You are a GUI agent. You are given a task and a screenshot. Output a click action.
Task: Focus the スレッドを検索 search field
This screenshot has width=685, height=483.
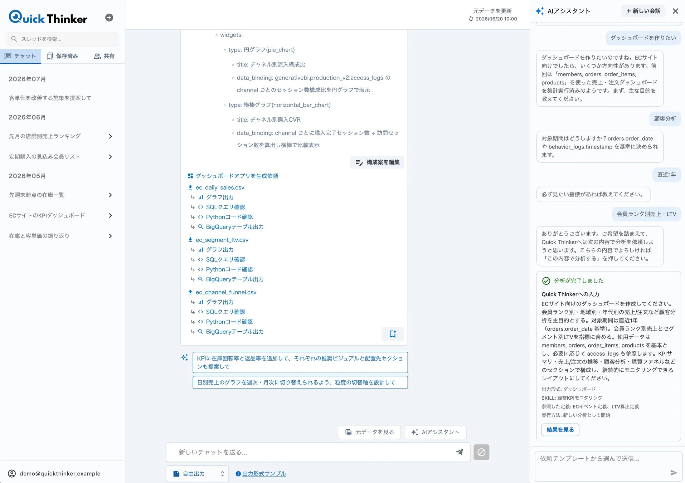pyautogui.click(x=62, y=39)
